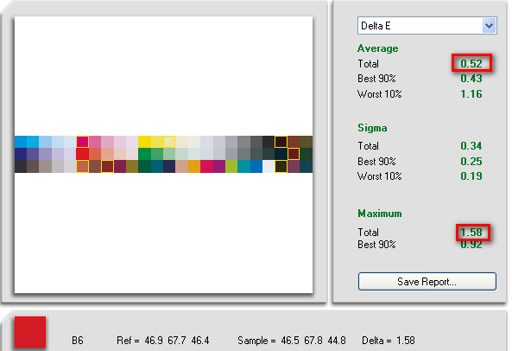
Task: Pick the lime green patch in bottom row
Action: (231, 166)
